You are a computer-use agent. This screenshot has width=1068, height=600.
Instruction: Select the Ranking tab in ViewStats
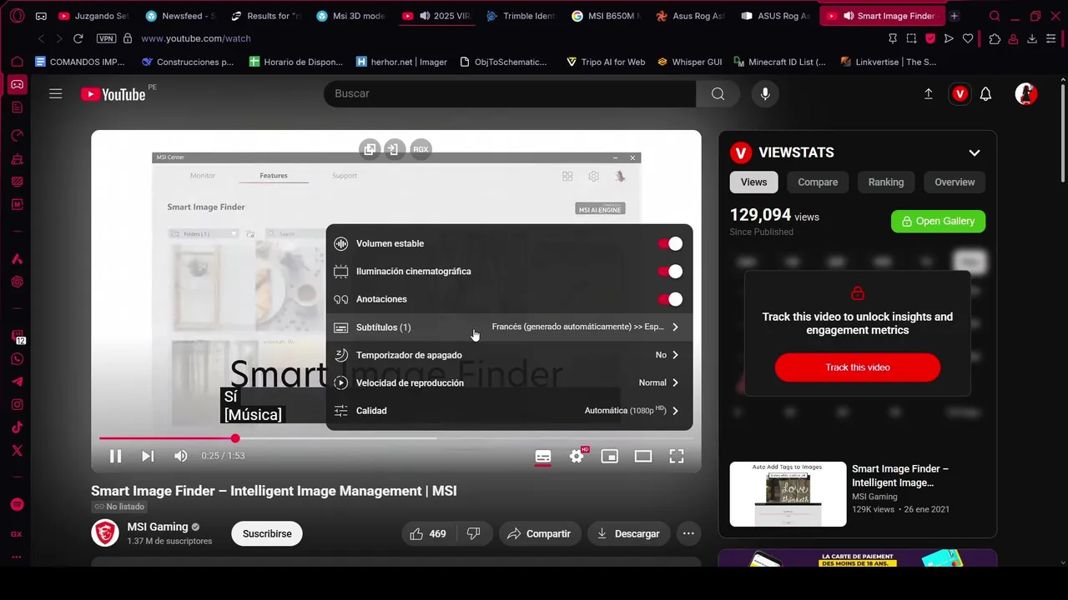point(885,182)
